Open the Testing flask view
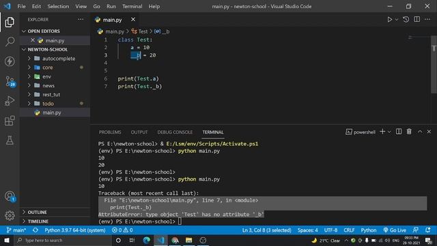The width and height of the screenshot is (437, 246). [x=10, y=140]
